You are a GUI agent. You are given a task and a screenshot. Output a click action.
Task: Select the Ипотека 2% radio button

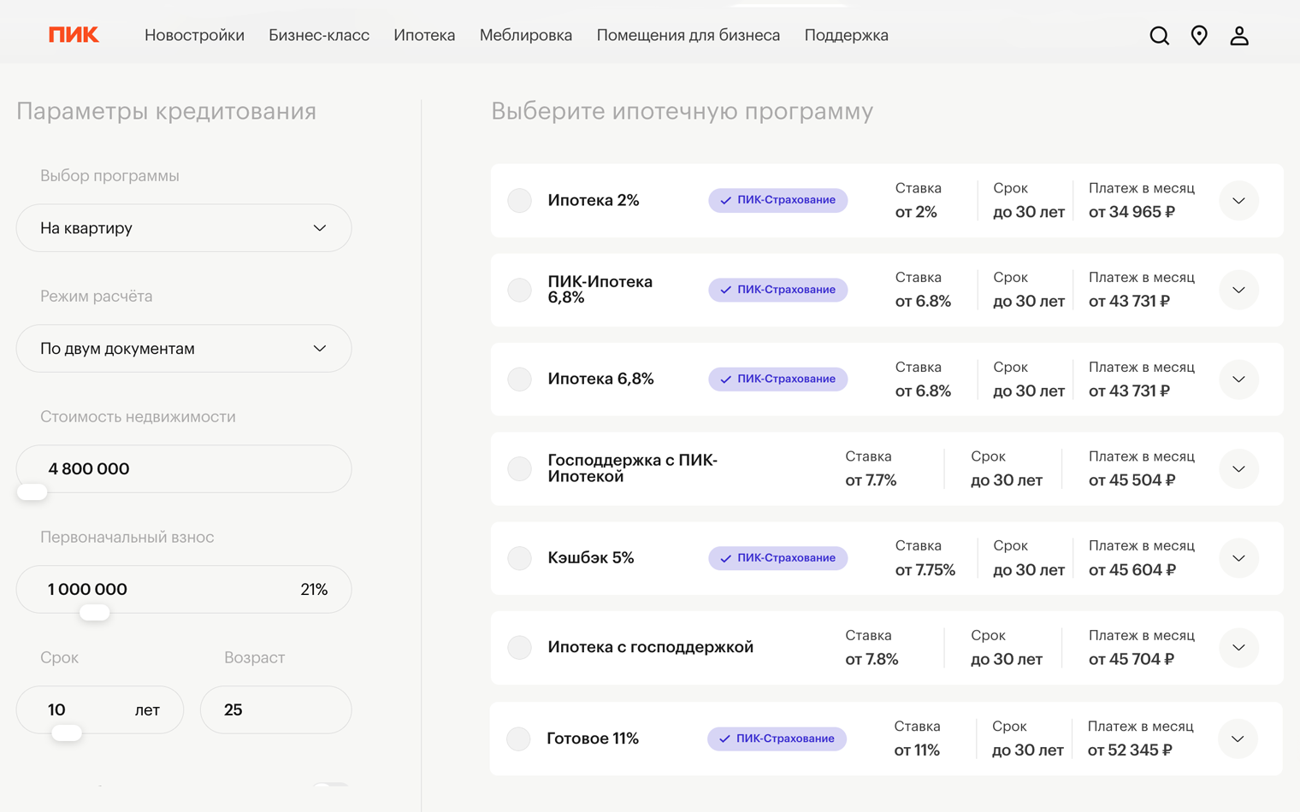[519, 200]
